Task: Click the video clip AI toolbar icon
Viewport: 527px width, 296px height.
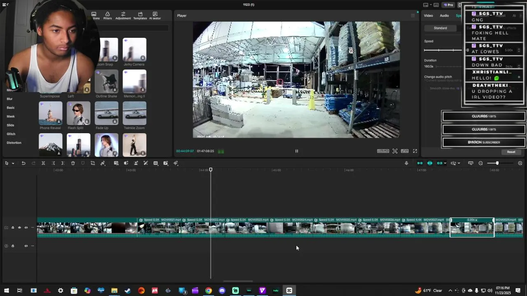Action: [x=166, y=163]
